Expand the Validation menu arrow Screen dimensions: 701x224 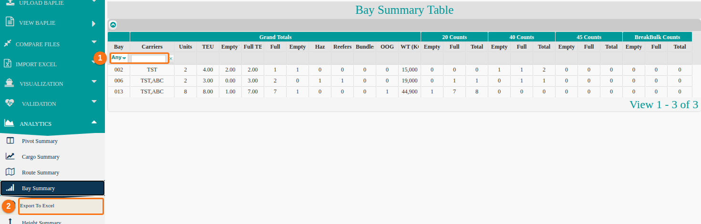click(x=94, y=101)
